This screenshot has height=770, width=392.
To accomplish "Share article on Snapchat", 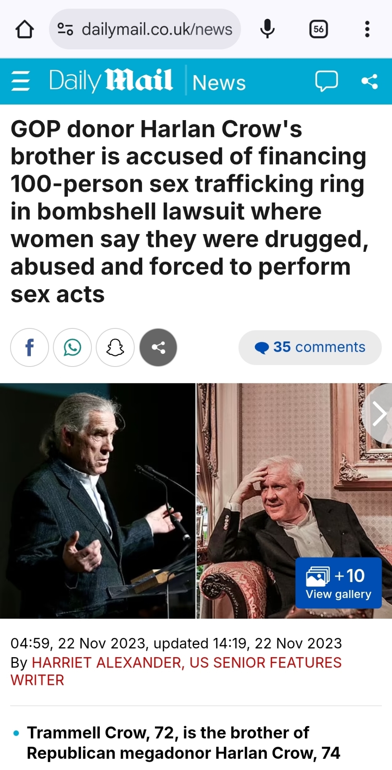I will pyautogui.click(x=115, y=347).
